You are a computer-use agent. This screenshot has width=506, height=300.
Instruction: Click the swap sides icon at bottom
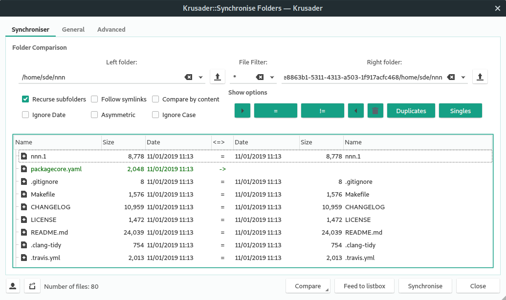click(x=32, y=286)
